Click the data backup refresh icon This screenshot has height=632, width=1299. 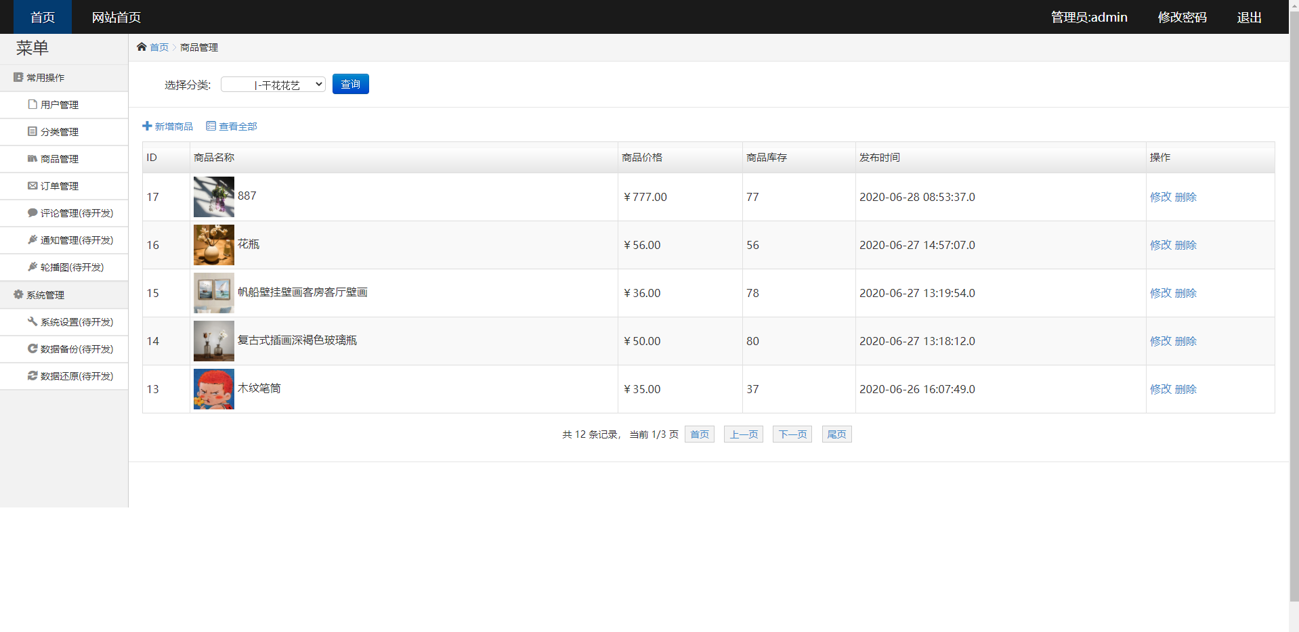pos(32,348)
